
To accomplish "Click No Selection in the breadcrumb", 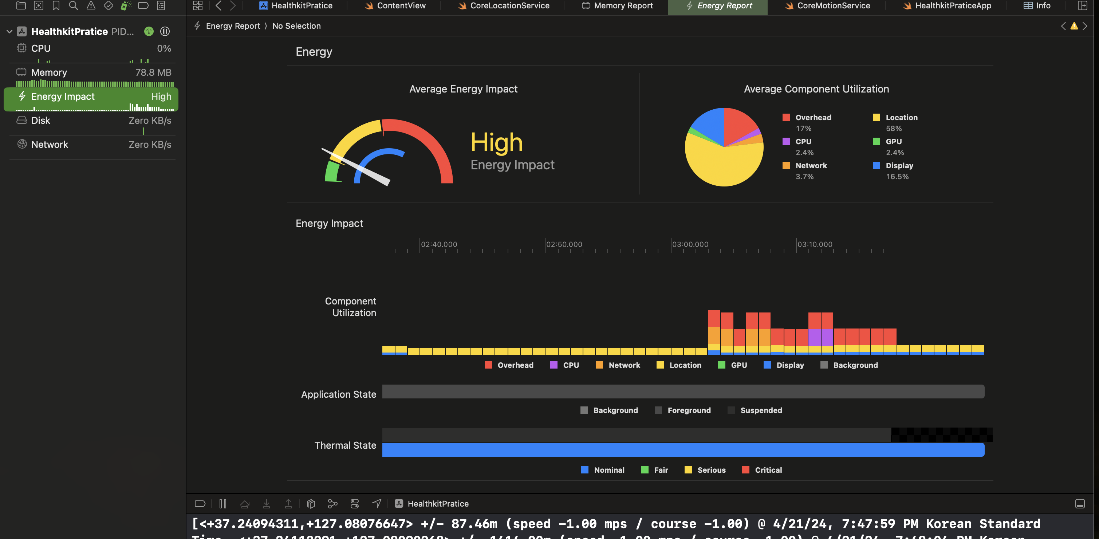I will [x=296, y=26].
